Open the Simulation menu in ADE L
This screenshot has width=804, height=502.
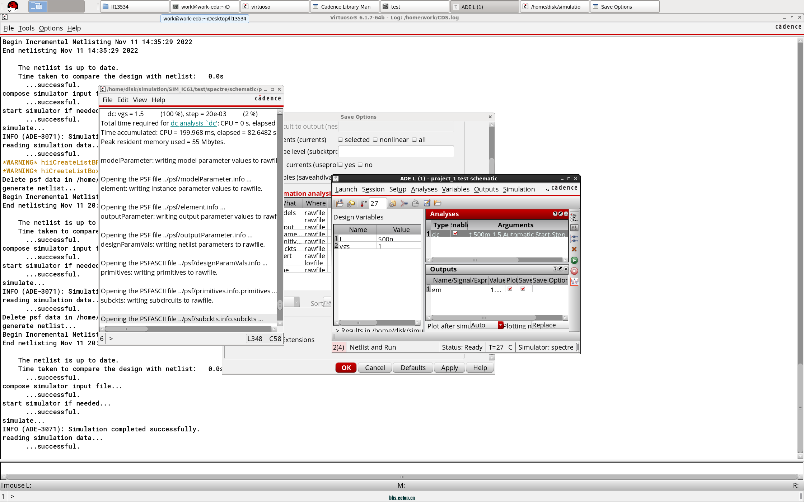(519, 189)
